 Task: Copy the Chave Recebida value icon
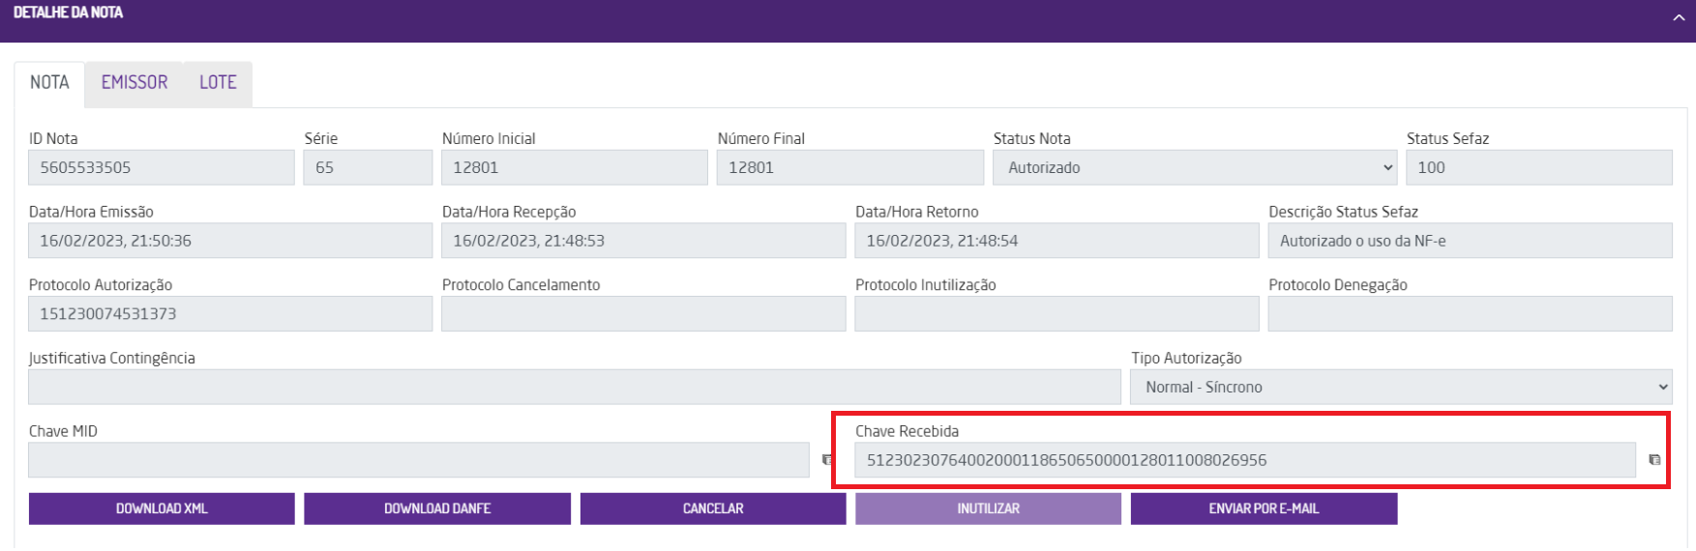click(x=1654, y=460)
